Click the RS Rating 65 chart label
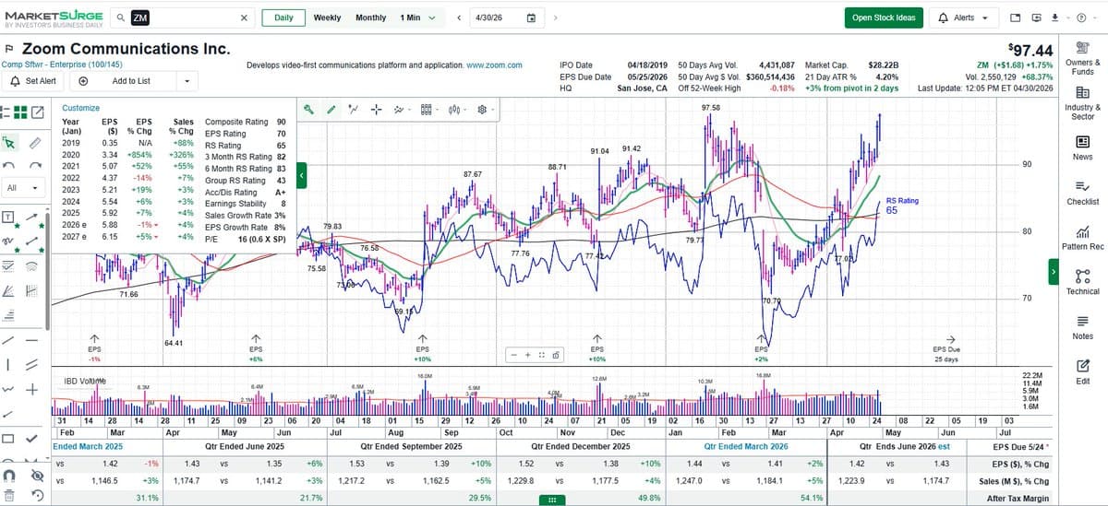Screen dimensions: 1108x506 click(x=901, y=206)
